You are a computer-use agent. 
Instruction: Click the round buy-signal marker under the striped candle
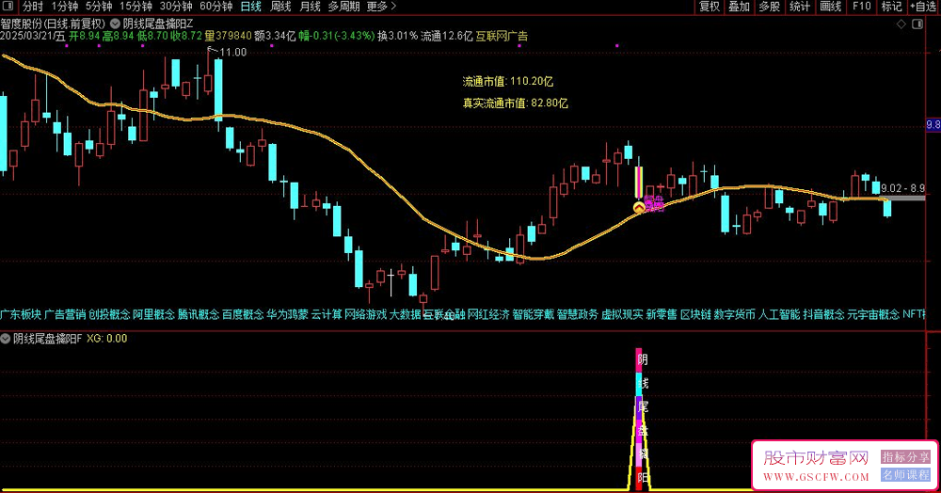click(x=639, y=208)
